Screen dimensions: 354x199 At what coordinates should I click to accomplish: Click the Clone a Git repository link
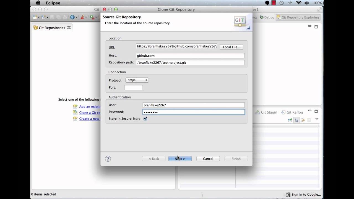click(x=90, y=113)
